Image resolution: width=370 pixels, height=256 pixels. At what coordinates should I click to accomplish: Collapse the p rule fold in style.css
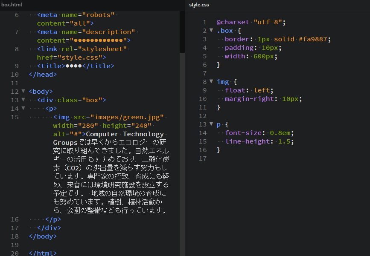pos(211,124)
